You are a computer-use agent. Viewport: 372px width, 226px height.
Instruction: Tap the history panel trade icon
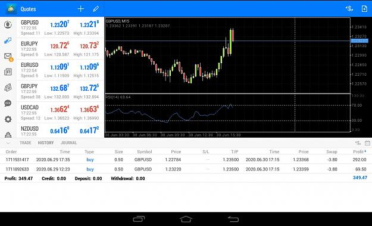pos(358,143)
